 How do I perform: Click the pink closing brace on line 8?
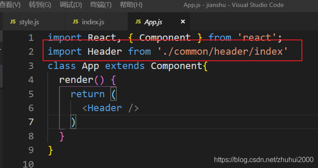pos(62,136)
